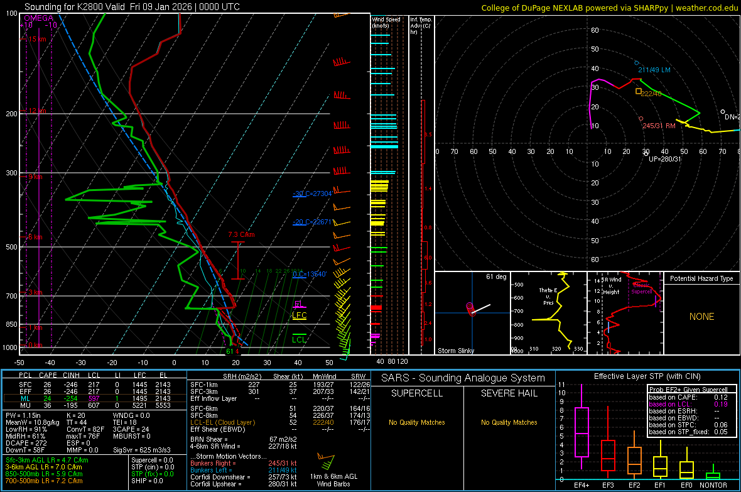Click the Storm Slinky circles marker

click(470, 309)
